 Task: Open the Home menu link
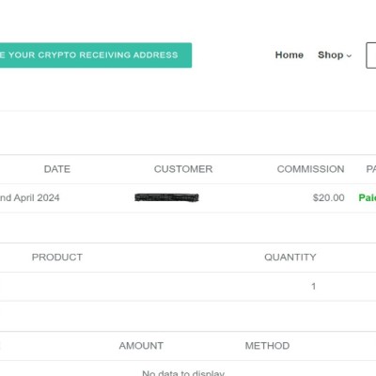[x=290, y=55]
